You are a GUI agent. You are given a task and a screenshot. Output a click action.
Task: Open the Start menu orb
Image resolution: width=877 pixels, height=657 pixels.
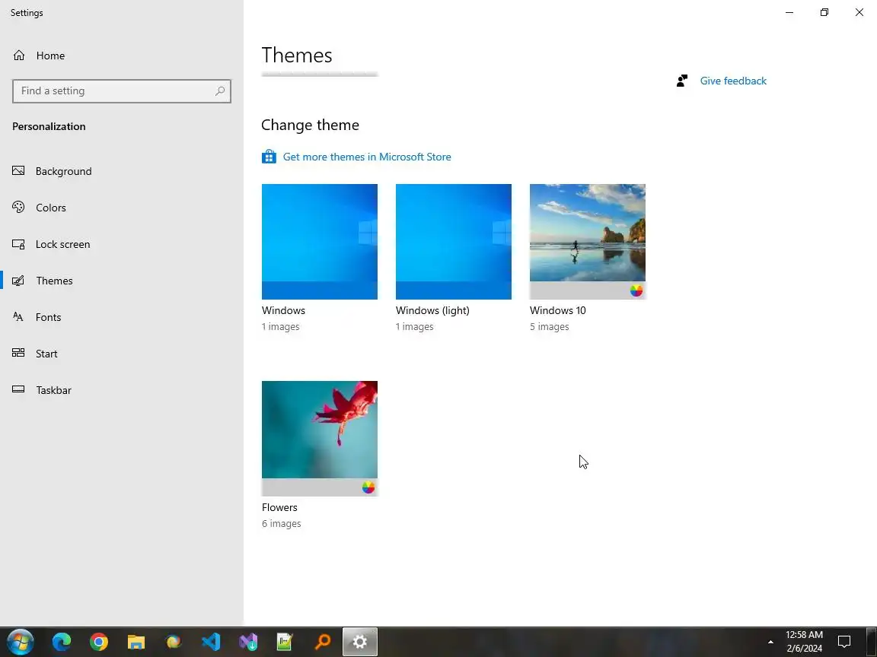pos(20,642)
